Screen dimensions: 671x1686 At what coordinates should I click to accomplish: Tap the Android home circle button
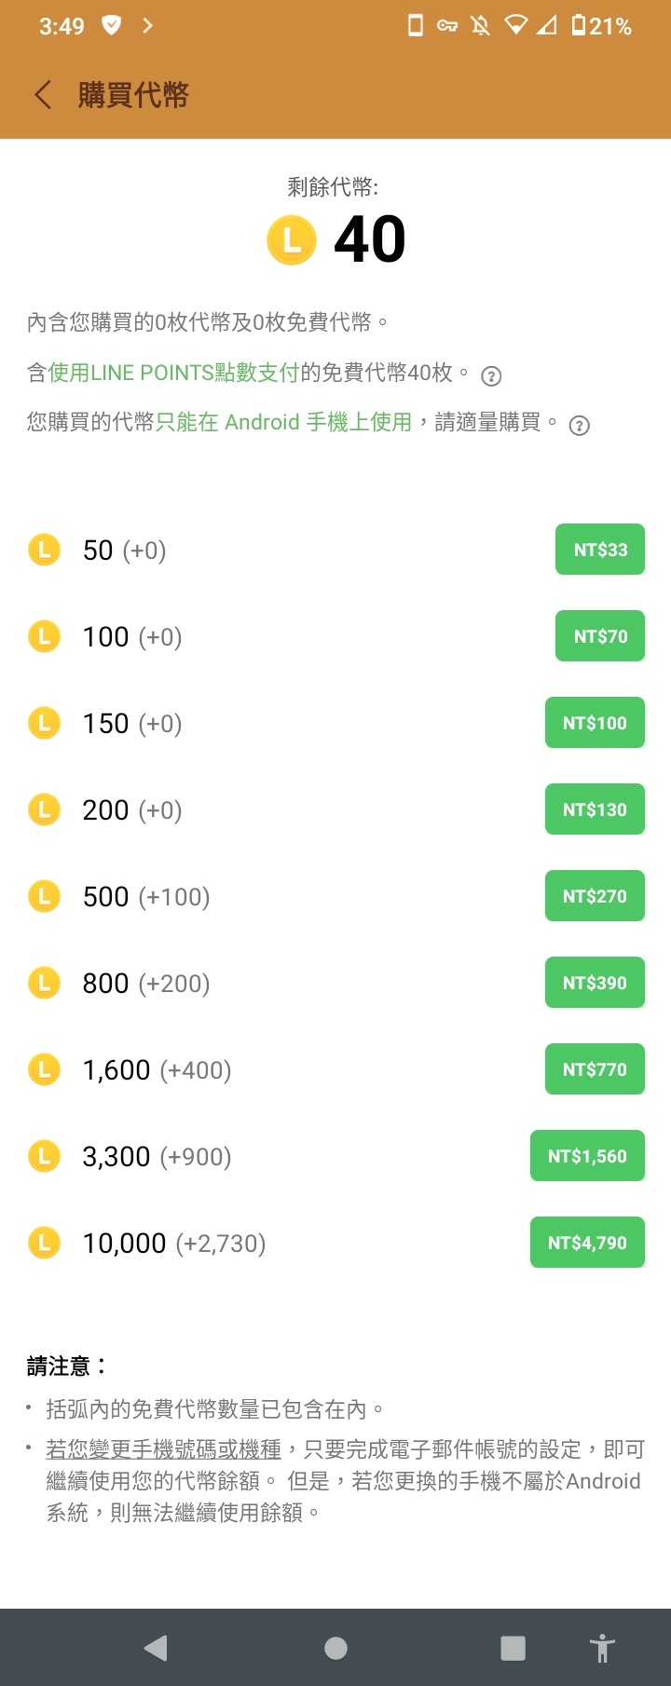click(x=335, y=1648)
